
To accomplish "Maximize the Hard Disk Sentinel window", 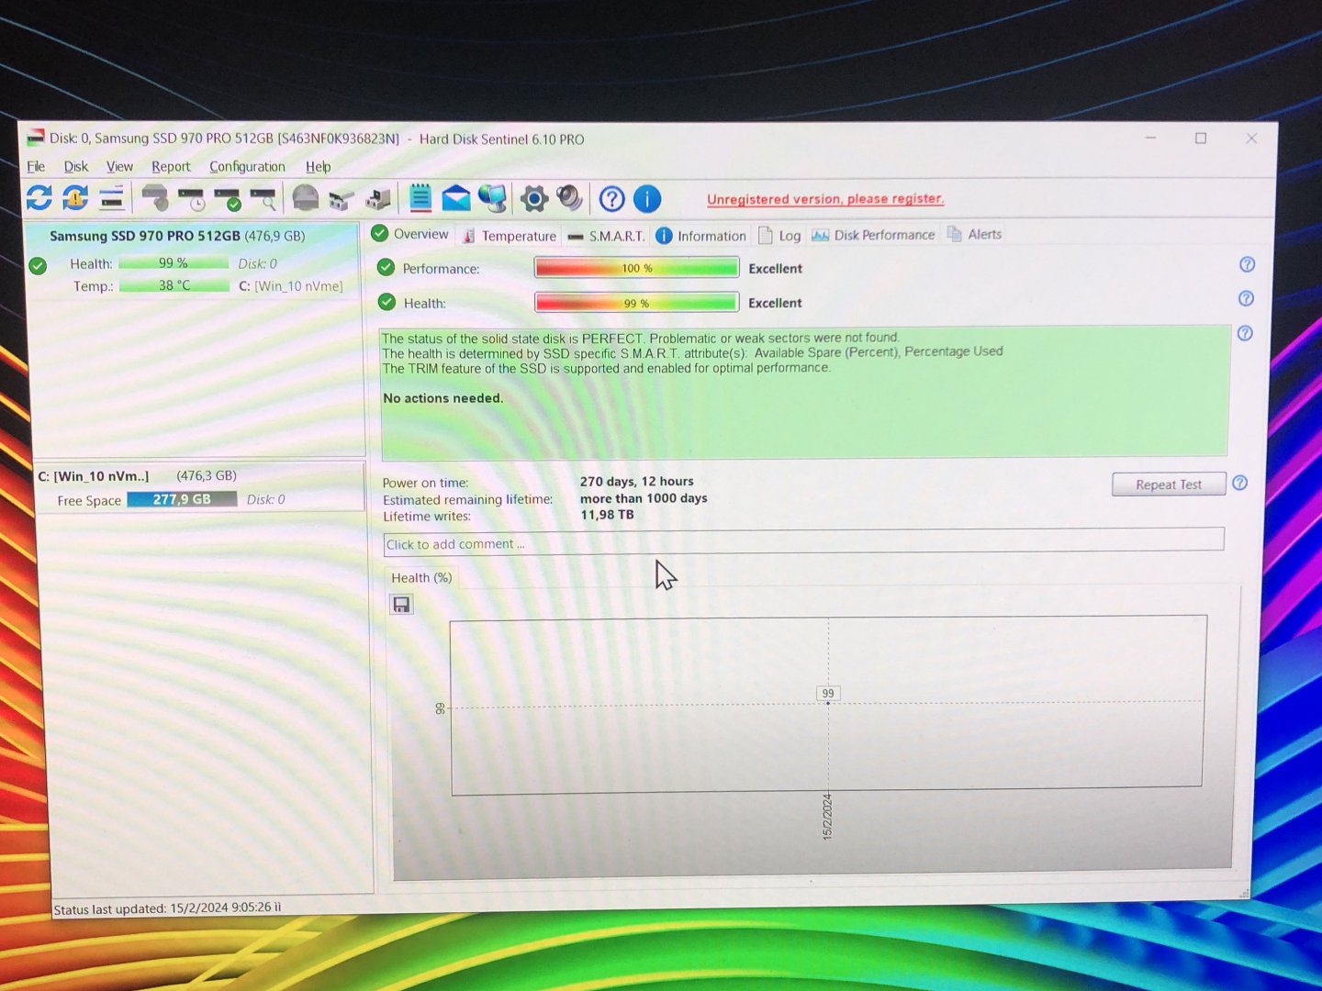I will point(1201,138).
